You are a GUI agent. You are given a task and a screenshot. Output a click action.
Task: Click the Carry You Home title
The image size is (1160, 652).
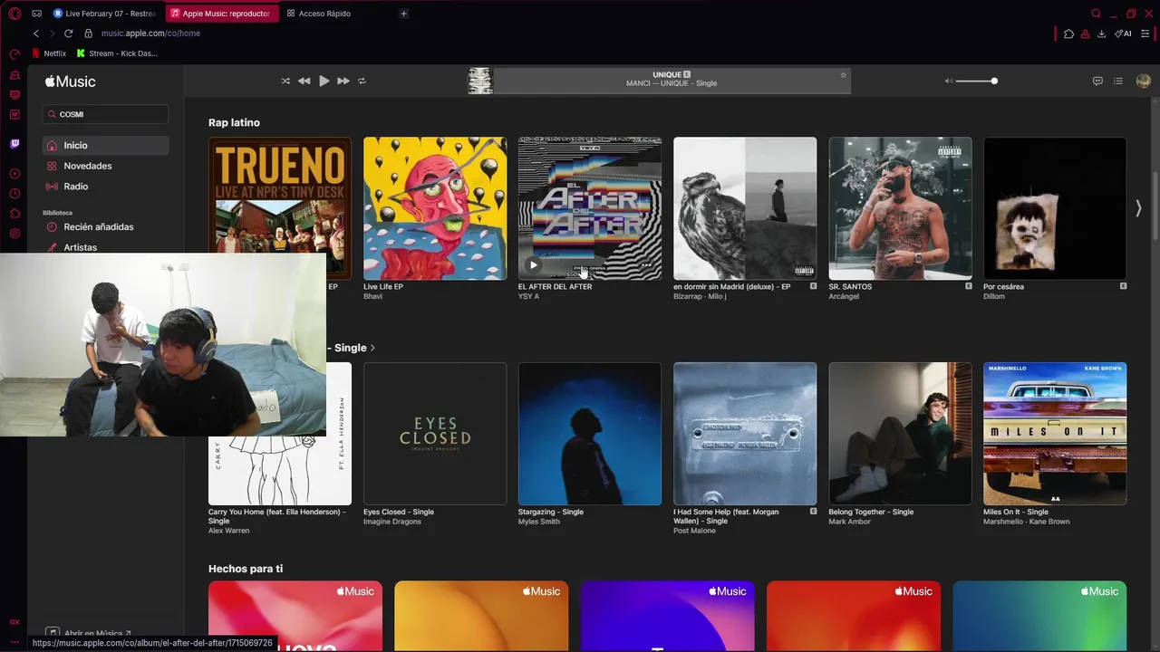point(277,516)
